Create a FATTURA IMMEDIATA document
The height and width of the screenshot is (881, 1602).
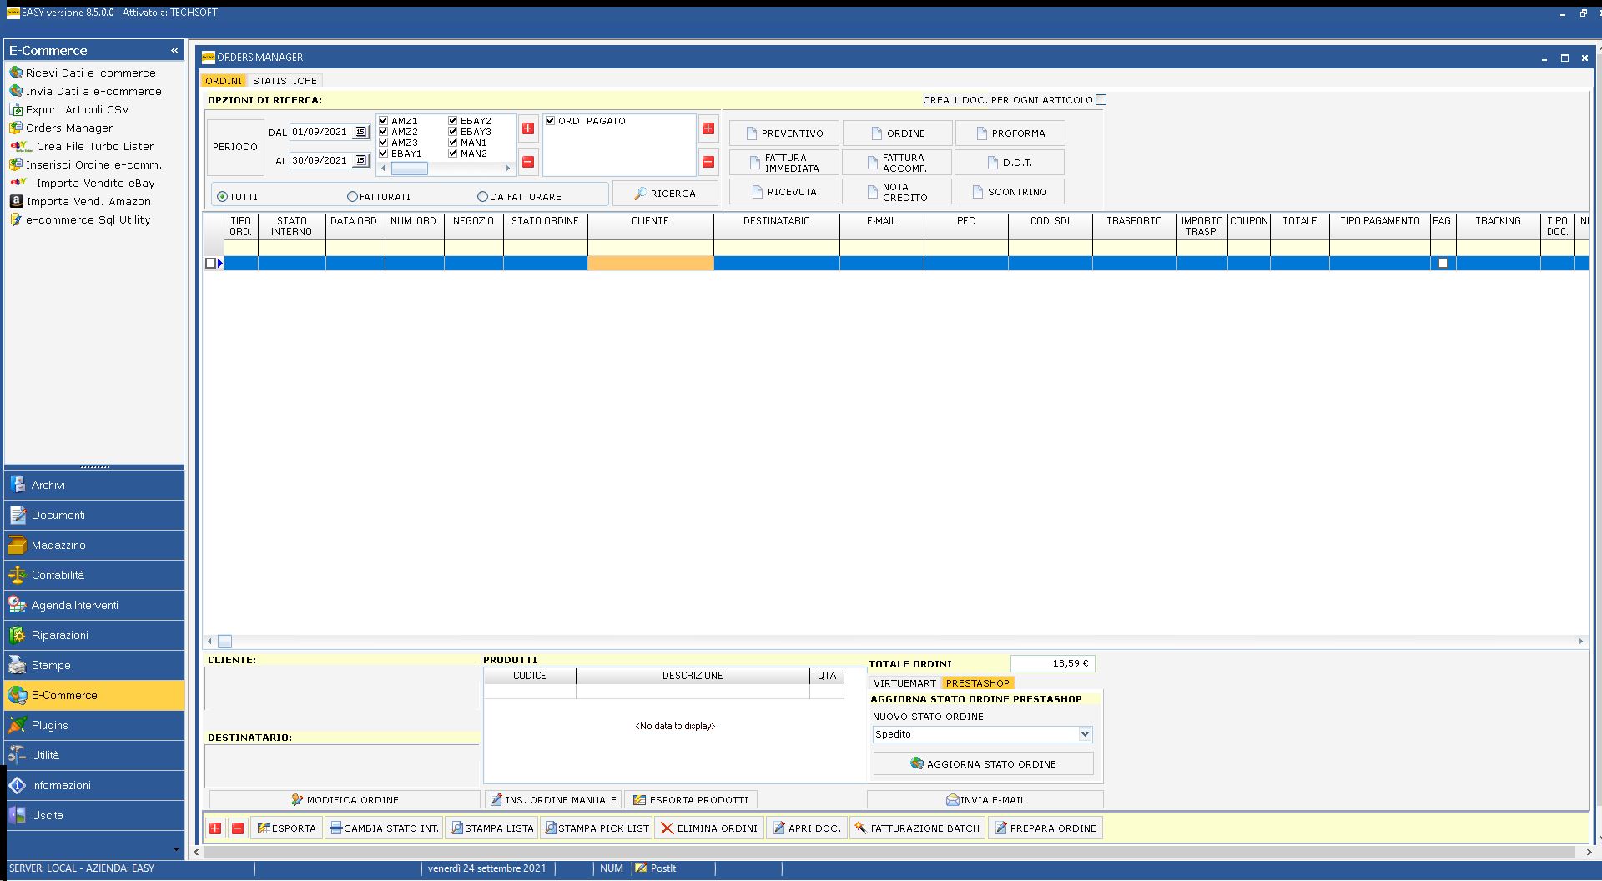point(784,163)
